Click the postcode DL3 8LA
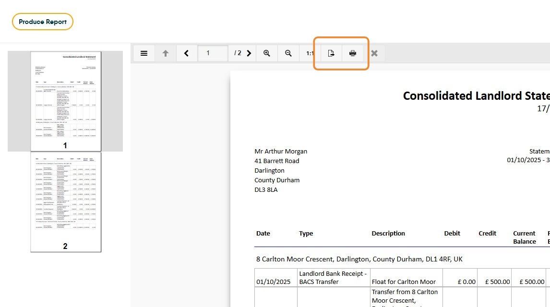 click(266, 189)
